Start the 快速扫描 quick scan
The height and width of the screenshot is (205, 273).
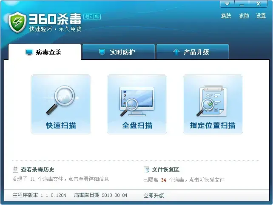pos(61,105)
